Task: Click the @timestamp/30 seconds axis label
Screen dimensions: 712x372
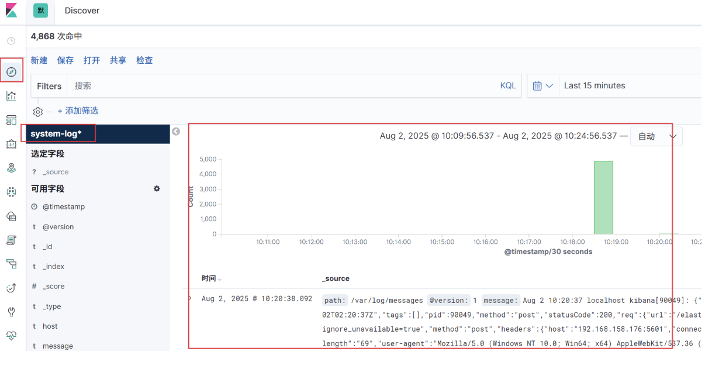Action: [548, 252]
